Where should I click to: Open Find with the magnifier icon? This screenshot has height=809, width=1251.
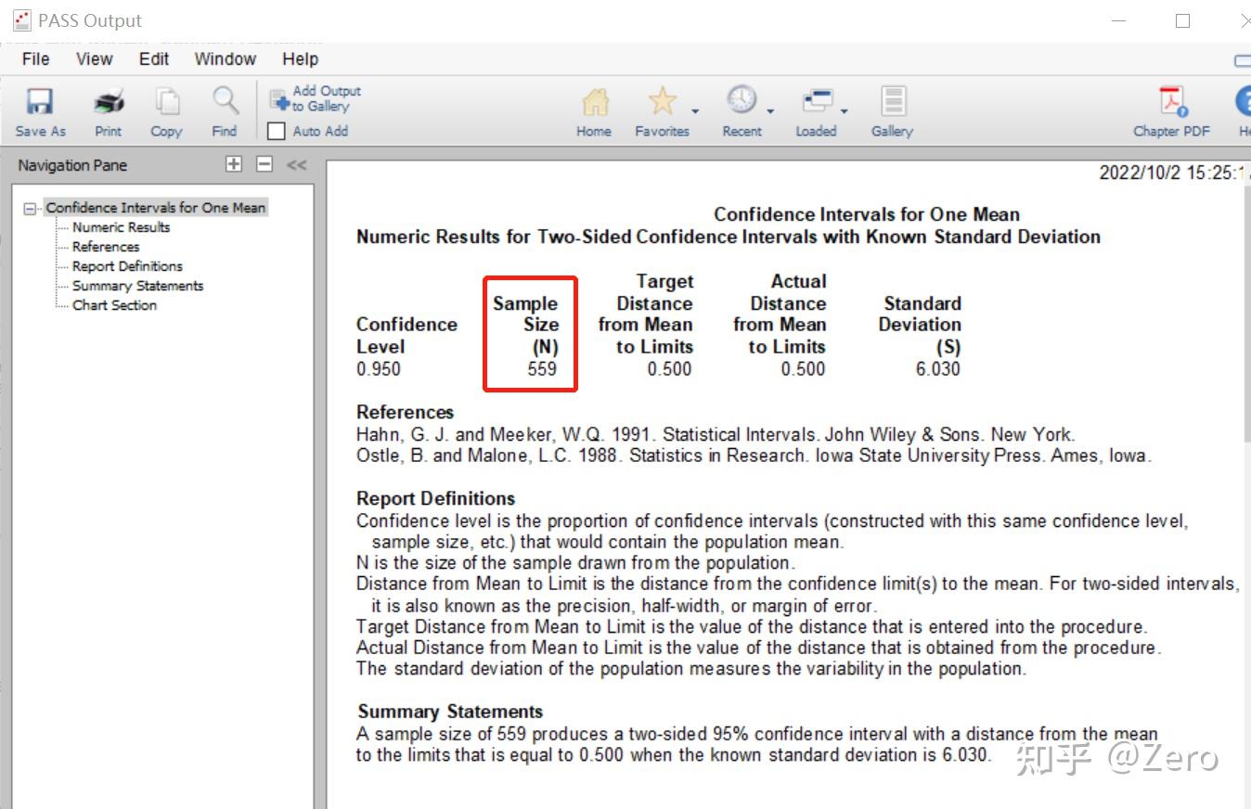coord(225,100)
